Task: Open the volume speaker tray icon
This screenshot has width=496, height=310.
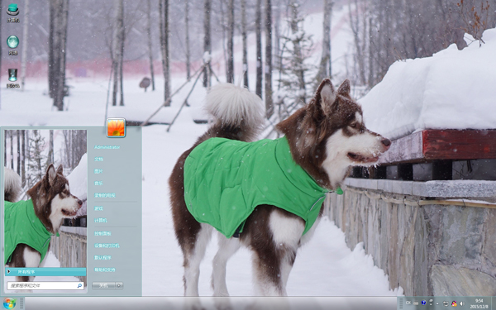Action: click(462, 303)
